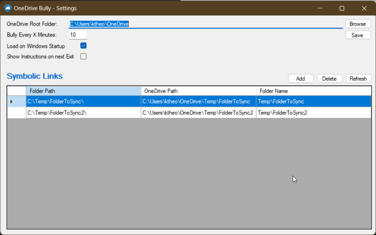Browse for the OneDrive root folder
Screen dimensions: 376x235
point(358,24)
